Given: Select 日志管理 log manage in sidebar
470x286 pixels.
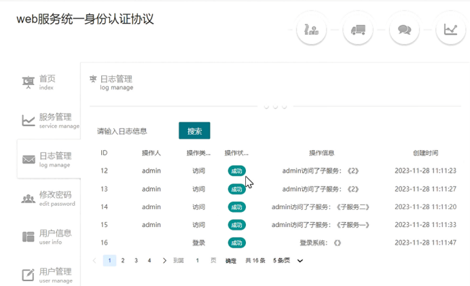Looking at the screenshot, I should point(48,159).
